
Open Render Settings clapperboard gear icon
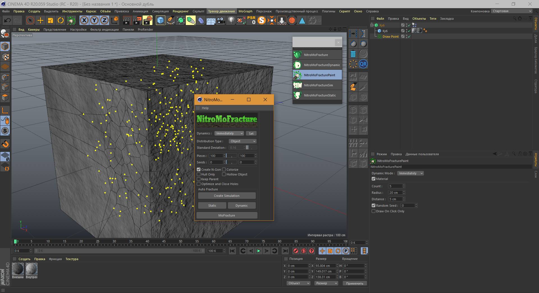[x=148, y=20]
